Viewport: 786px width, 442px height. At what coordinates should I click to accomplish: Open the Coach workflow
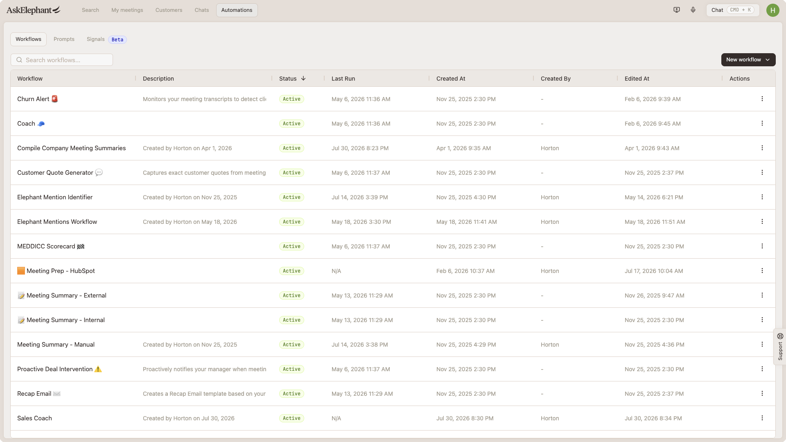31,124
